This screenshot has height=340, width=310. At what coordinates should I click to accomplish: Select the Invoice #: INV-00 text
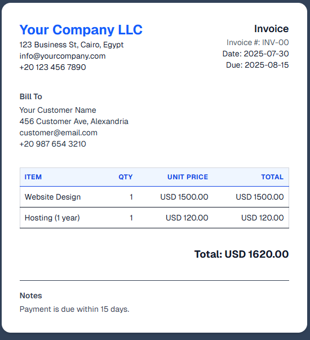(x=258, y=42)
